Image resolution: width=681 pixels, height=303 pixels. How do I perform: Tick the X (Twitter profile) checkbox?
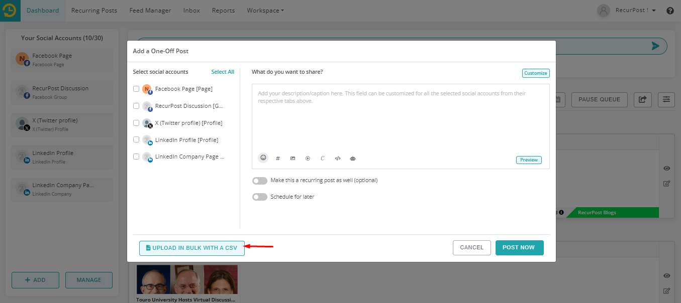136,123
